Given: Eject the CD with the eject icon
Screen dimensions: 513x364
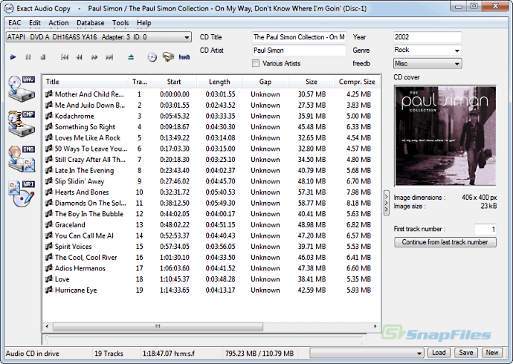Looking at the screenshot, I should 131,57.
